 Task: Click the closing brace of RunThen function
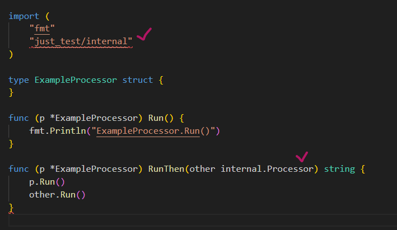tap(11, 208)
